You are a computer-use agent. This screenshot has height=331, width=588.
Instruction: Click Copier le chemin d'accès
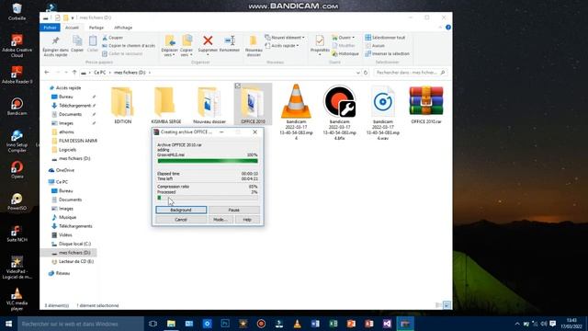click(129, 45)
